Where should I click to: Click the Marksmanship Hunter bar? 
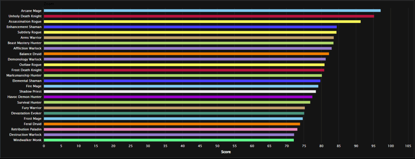point(183,76)
